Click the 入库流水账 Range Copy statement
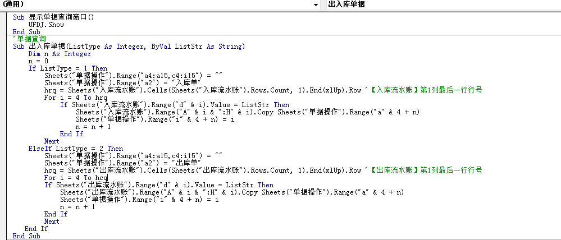 pos(248,112)
